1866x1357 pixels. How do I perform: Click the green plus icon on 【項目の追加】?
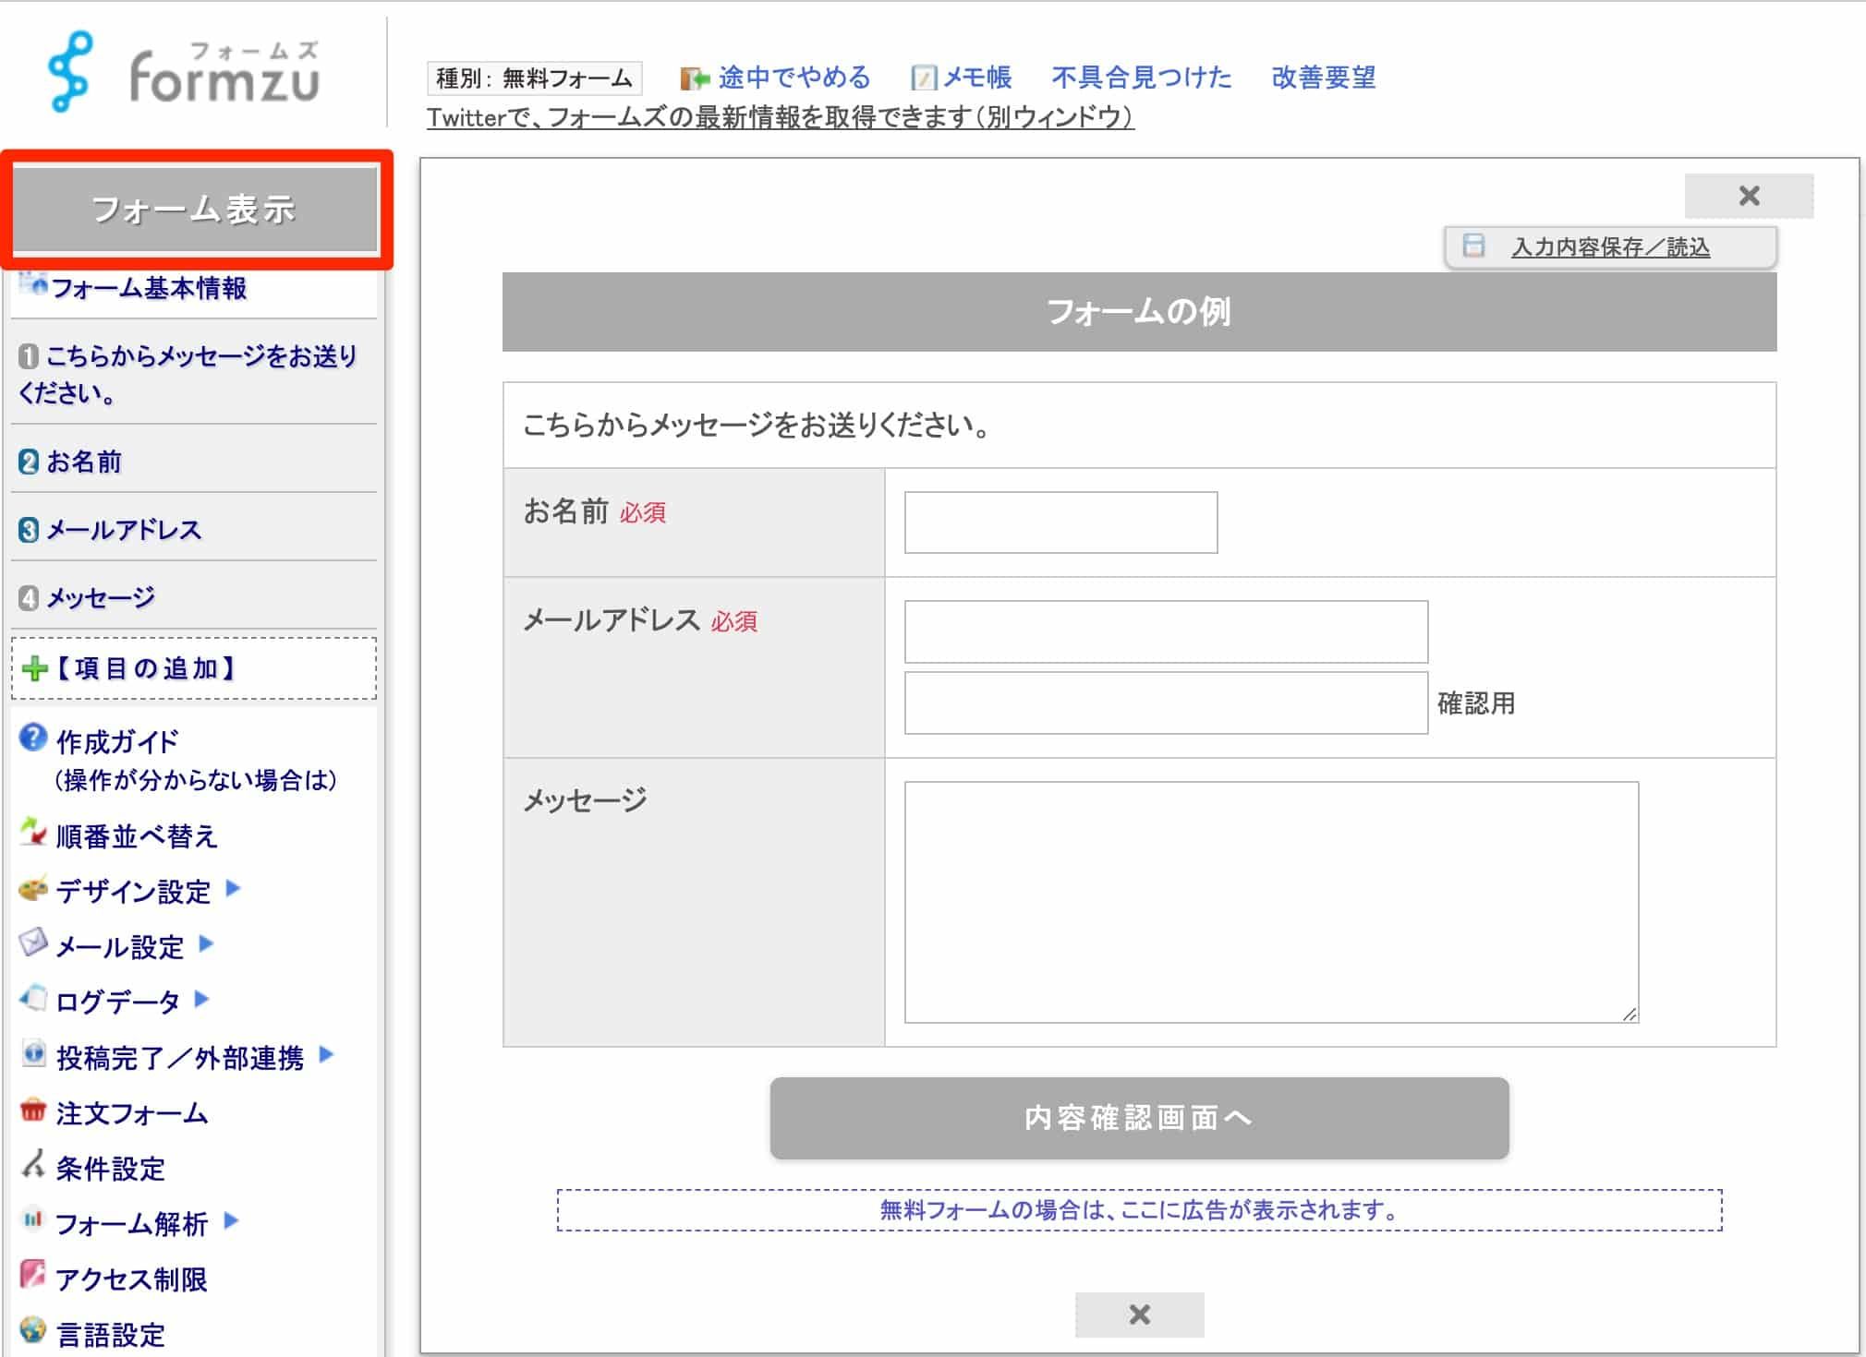[x=34, y=668]
